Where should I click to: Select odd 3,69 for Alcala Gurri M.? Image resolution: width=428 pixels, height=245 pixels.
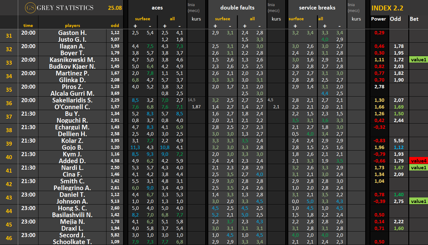tap(115, 93)
